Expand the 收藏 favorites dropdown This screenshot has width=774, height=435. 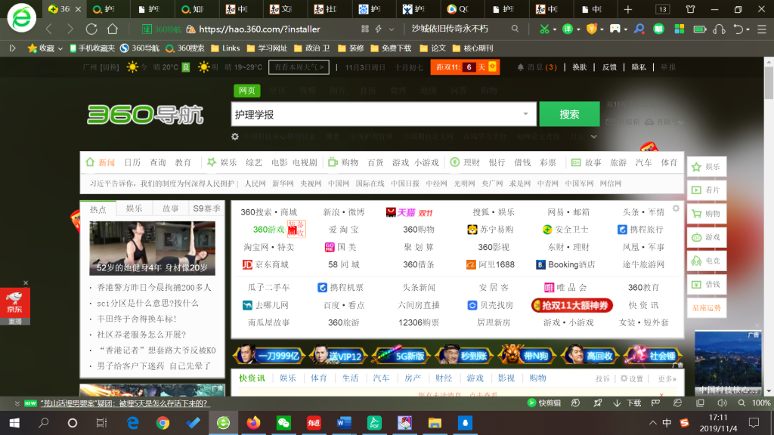pos(60,48)
